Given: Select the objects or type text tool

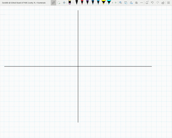Looking at the screenshot, I should pos(53,3).
